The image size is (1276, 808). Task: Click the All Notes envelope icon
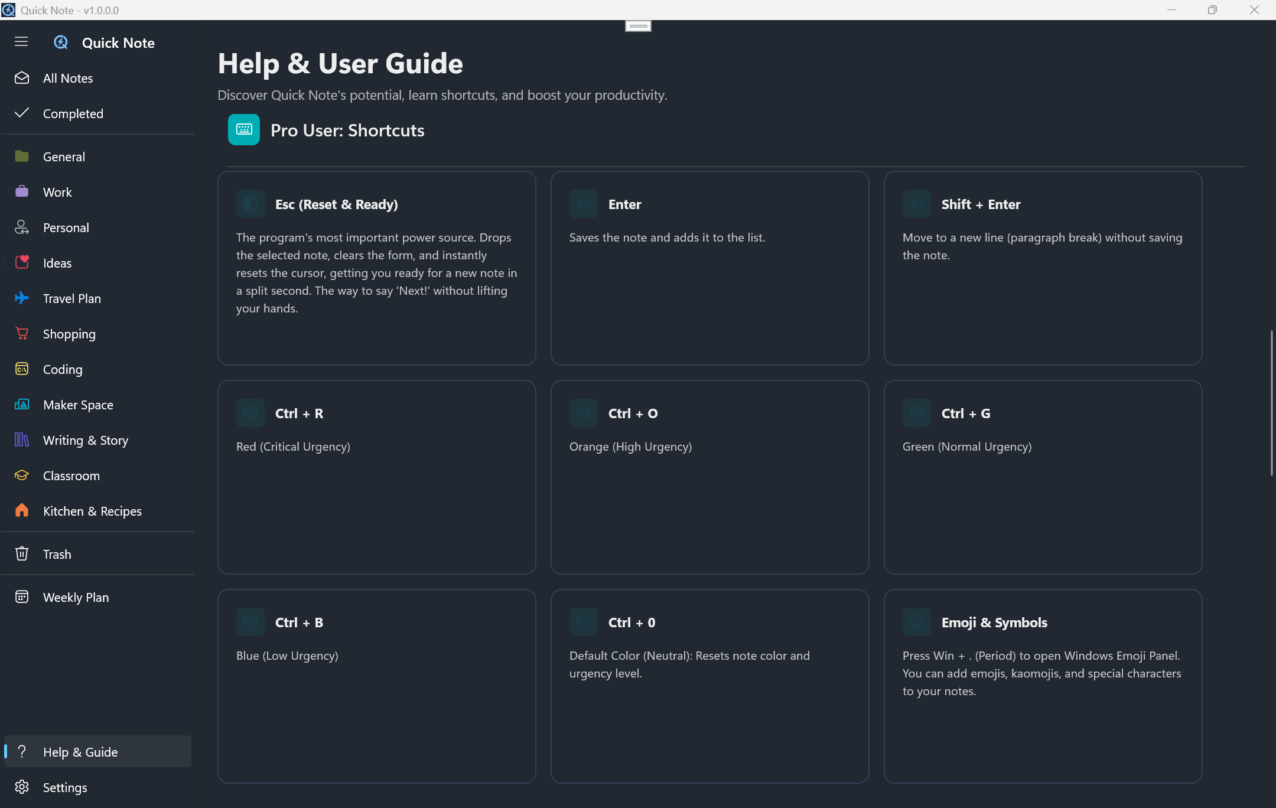point(22,78)
